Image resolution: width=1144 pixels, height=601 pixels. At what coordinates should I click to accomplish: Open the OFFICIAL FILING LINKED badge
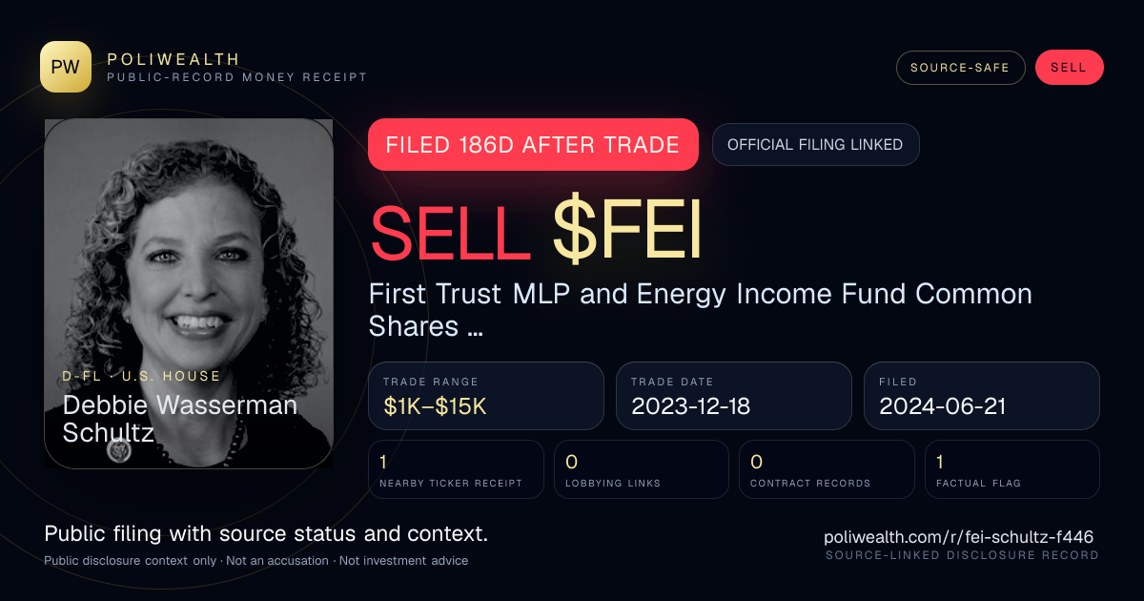(x=815, y=145)
